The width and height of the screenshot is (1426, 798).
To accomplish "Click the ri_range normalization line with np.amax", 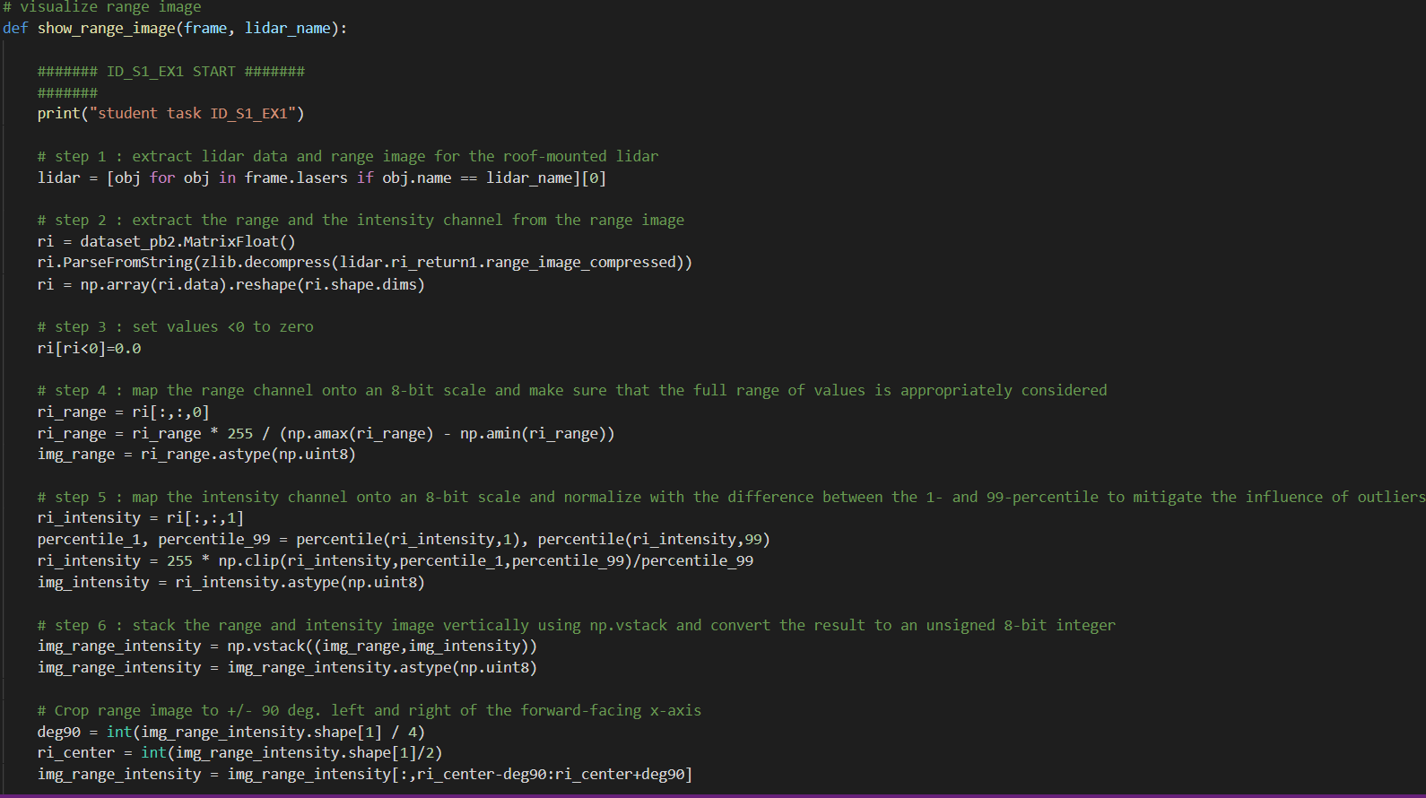I will click(x=326, y=434).
